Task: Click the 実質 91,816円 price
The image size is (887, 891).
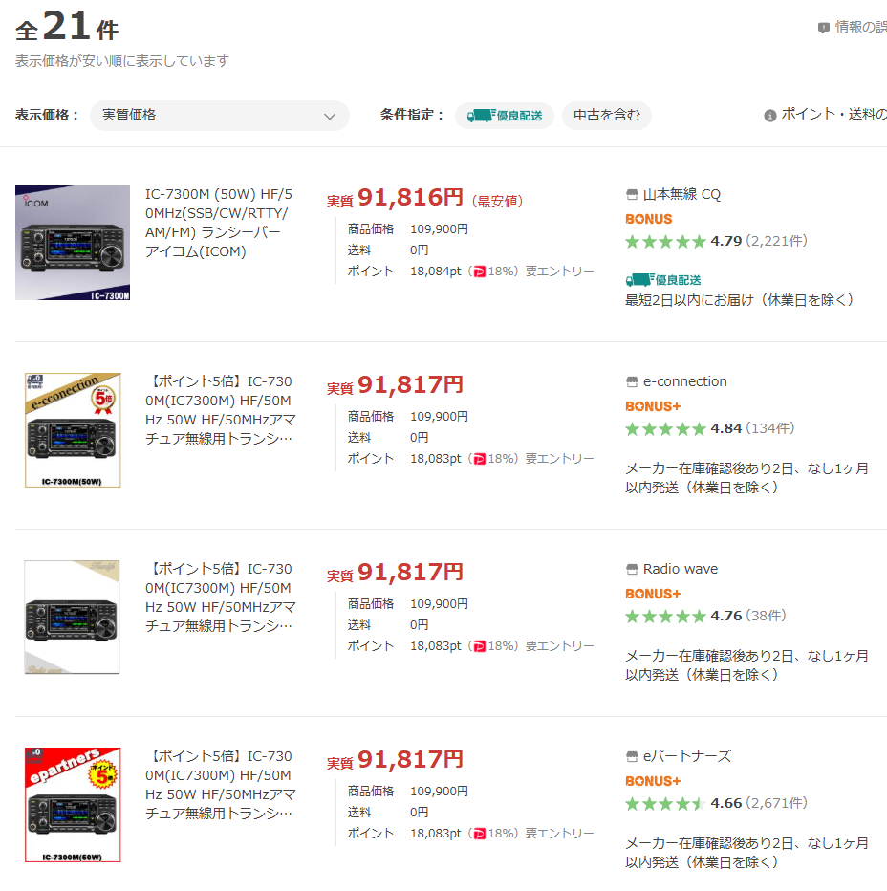Action: (x=395, y=198)
